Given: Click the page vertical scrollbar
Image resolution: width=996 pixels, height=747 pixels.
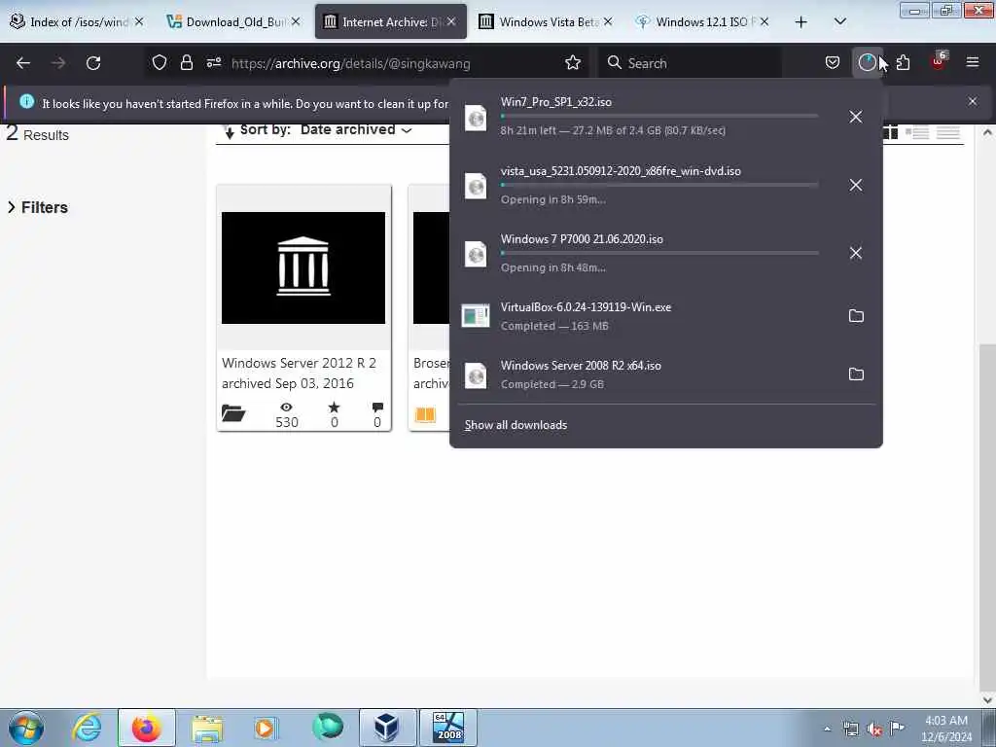Looking at the screenshot, I should (x=987, y=519).
